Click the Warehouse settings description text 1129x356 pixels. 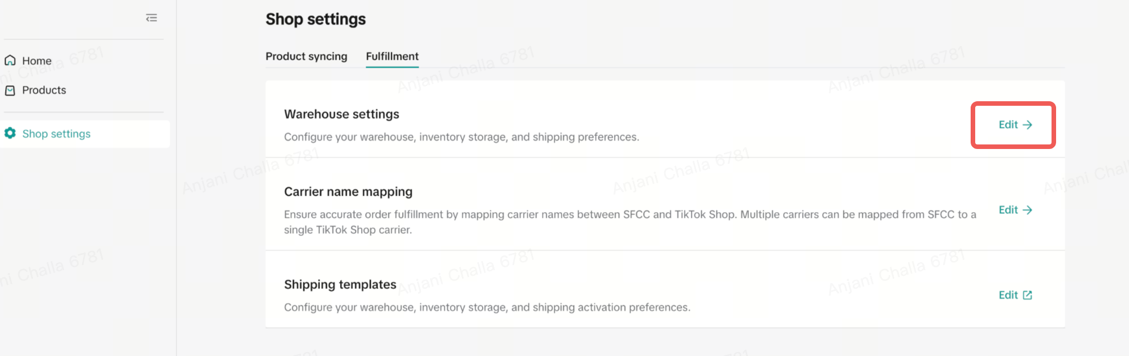(461, 137)
